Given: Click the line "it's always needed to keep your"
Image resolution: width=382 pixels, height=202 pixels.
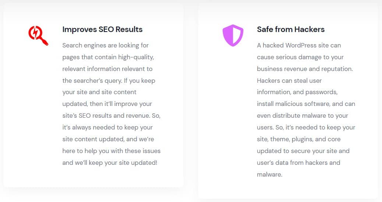Looking at the screenshot, I should pyautogui.click(x=108, y=127).
